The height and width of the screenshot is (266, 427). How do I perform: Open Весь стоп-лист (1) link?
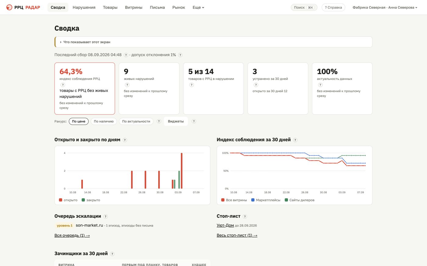[x=237, y=235]
